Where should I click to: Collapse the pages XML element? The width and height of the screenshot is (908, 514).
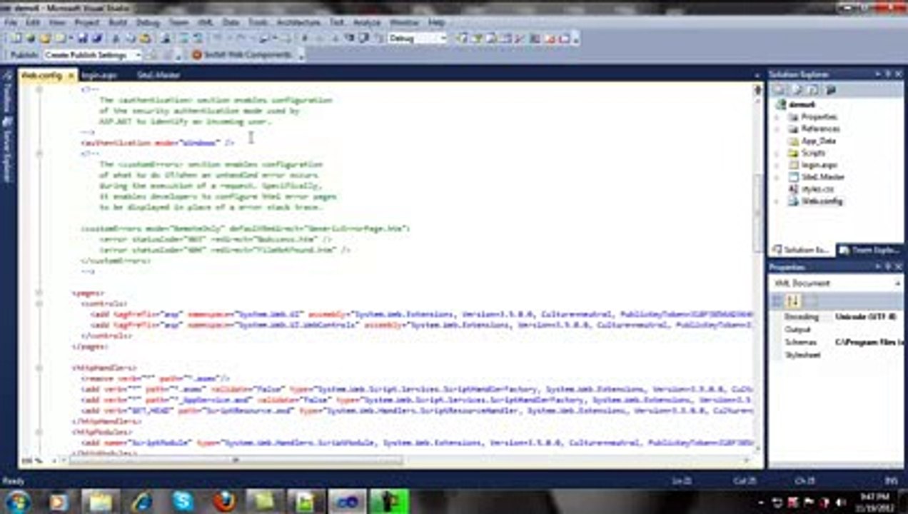coord(40,293)
